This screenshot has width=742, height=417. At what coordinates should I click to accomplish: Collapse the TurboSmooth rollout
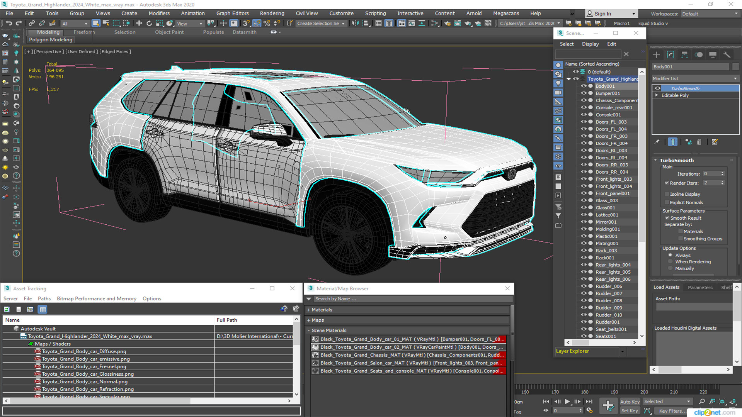point(656,160)
